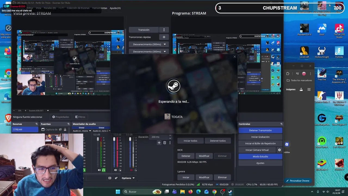The height and width of the screenshot is (196, 348).
Task: Open Todos los marcadores folder in Chrome
Action: [299, 80]
